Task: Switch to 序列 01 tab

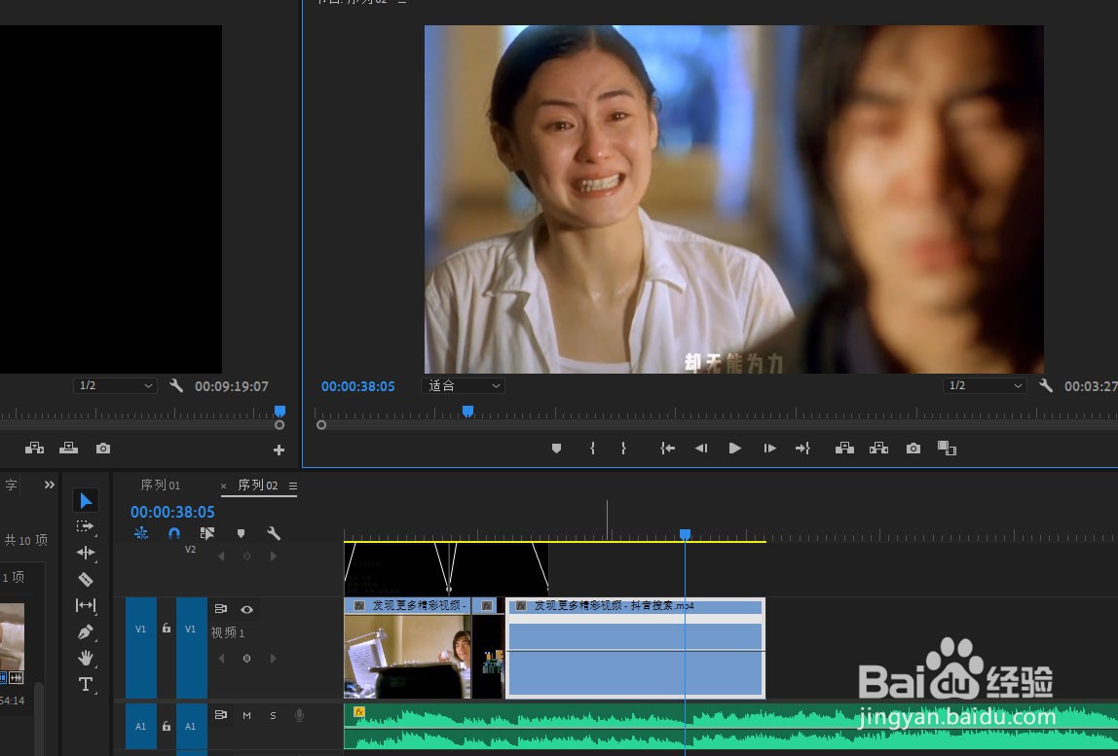Action: [161, 485]
